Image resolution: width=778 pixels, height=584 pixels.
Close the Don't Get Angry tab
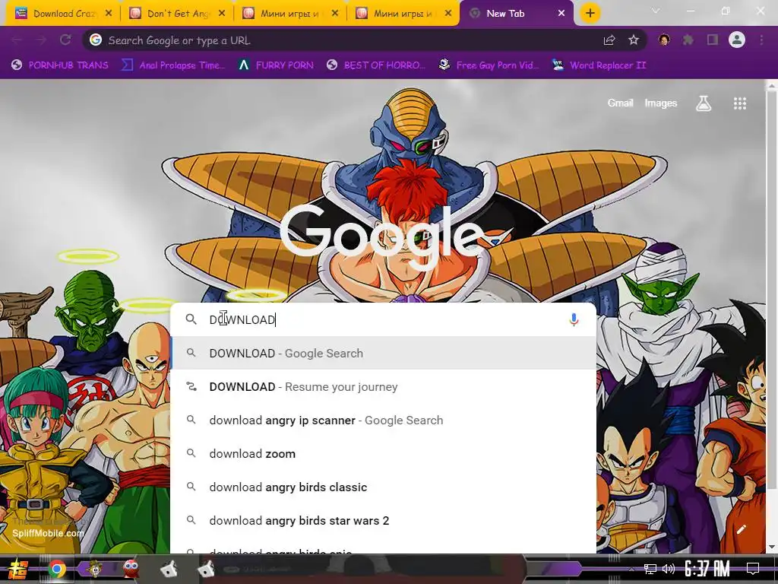coord(222,14)
